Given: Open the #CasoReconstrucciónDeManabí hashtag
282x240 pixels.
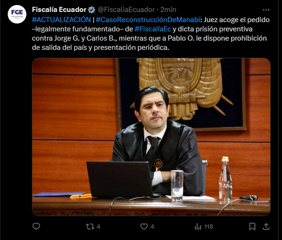Looking at the screenshot, I should [148, 20].
